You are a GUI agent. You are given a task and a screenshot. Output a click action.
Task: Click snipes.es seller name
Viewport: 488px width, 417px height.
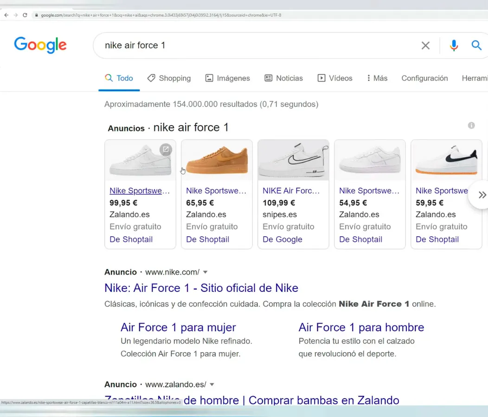coord(280,215)
